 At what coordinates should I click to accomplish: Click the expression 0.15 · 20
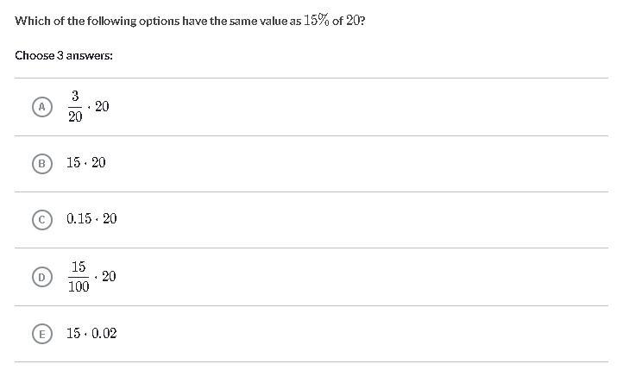click(91, 219)
